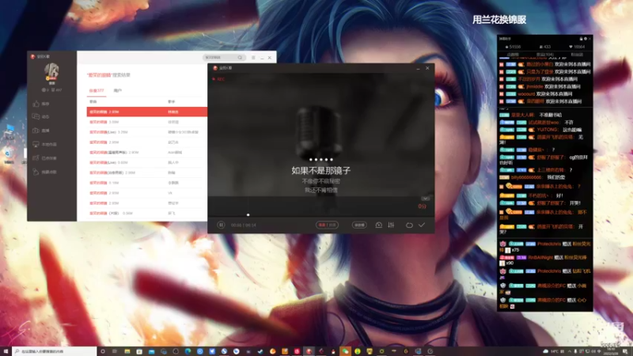The width and height of the screenshot is (633, 356).
Task: Click the 歌手 column header
Action: 171,101
